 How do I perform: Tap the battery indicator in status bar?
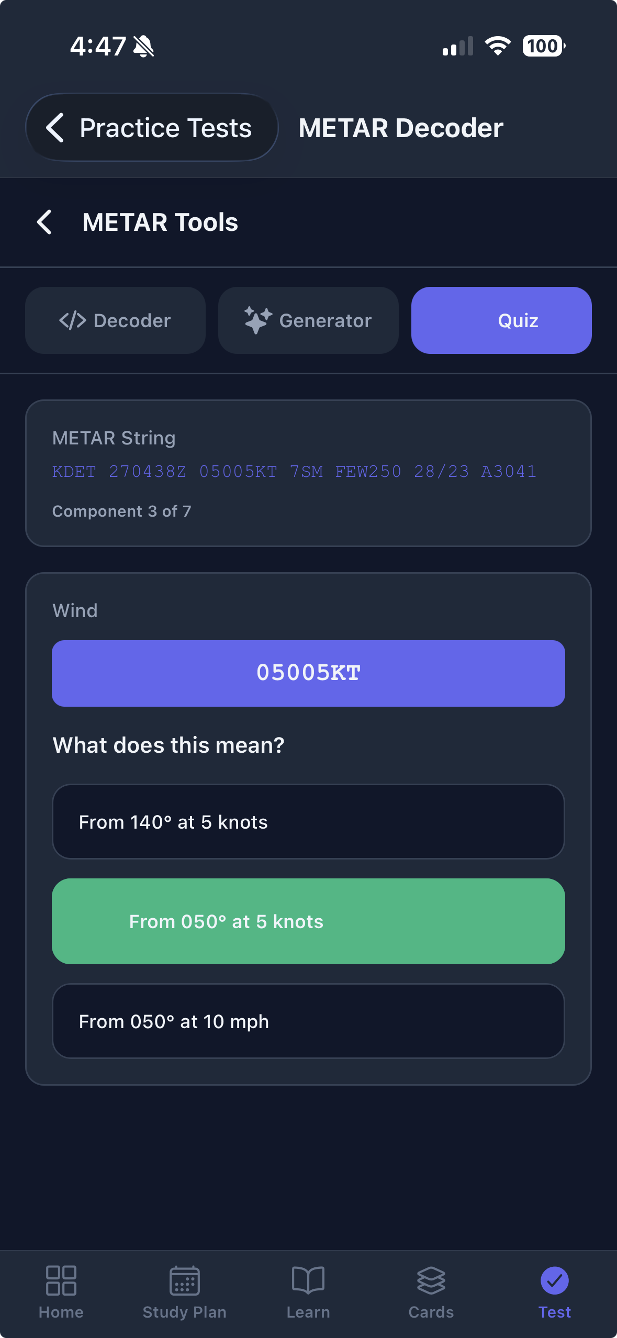pyautogui.click(x=543, y=46)
